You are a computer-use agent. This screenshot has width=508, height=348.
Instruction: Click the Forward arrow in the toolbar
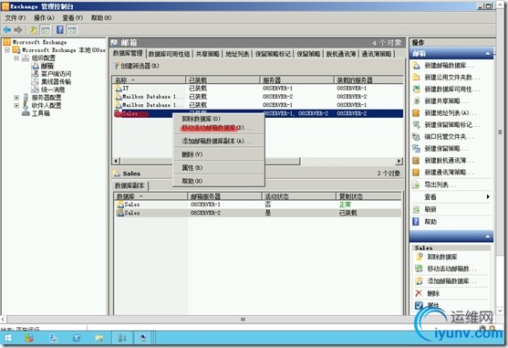[18, 30]
